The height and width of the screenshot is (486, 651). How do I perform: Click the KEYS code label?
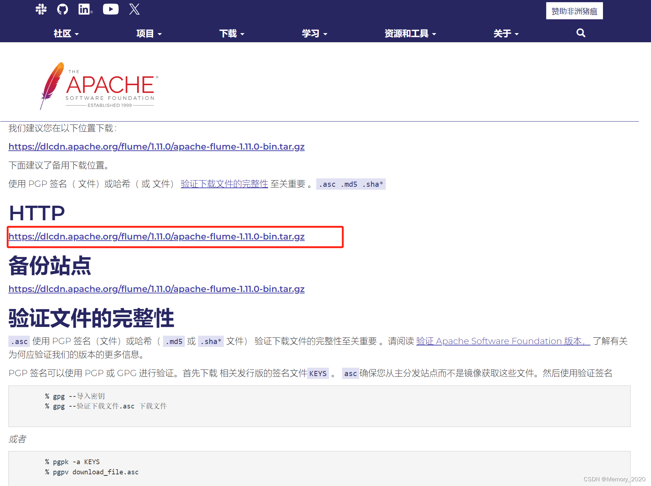point(318,374)
